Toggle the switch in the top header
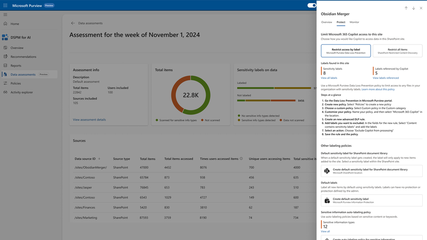The width and height of the screenshot is (427, 240). pos(312,6)
